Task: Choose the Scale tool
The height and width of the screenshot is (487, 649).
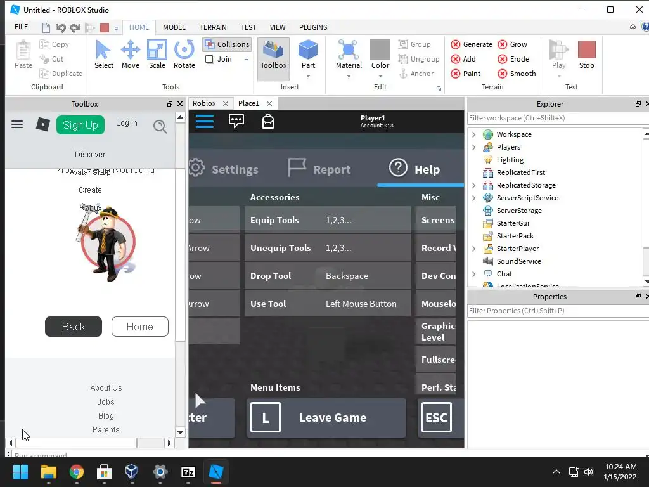Action: 157,55
